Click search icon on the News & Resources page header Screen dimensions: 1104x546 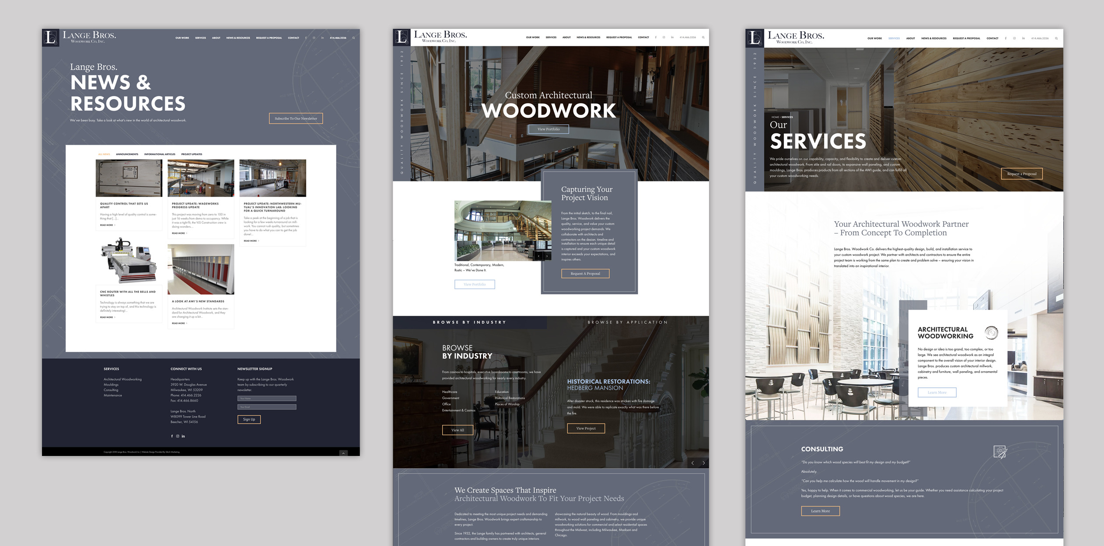click(353, 38)
